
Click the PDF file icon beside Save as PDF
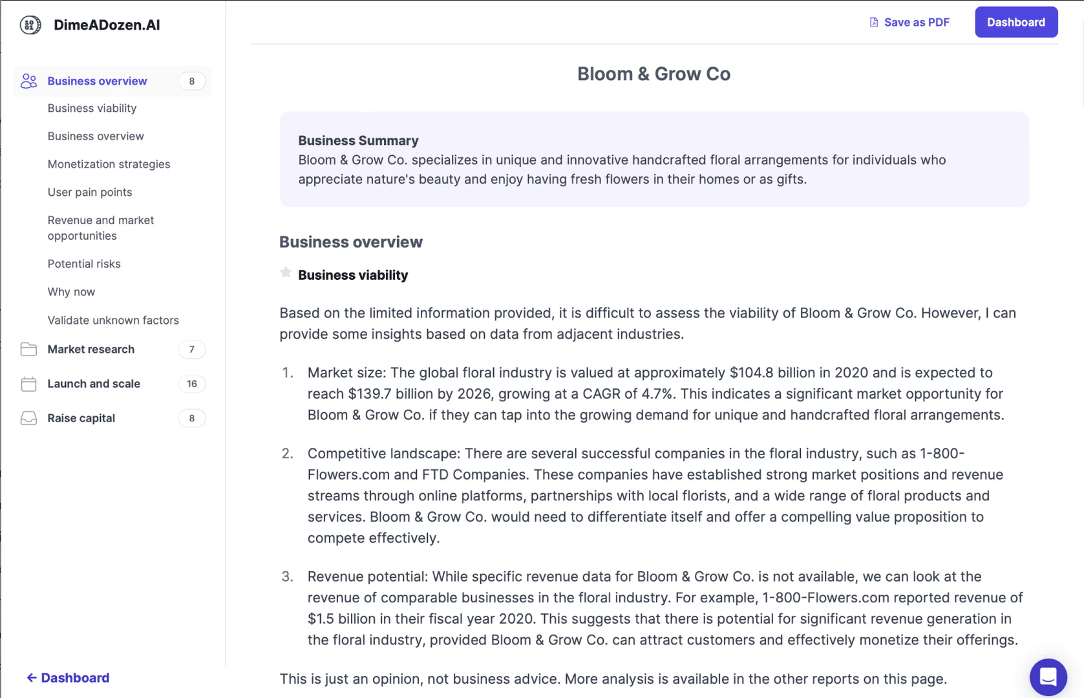tap(874, 23)
